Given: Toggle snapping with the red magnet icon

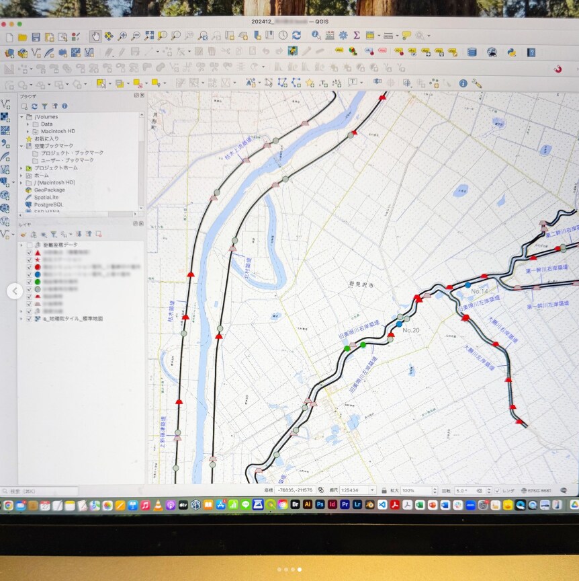Looking at the screenshot, I should (x=558, y=69).
